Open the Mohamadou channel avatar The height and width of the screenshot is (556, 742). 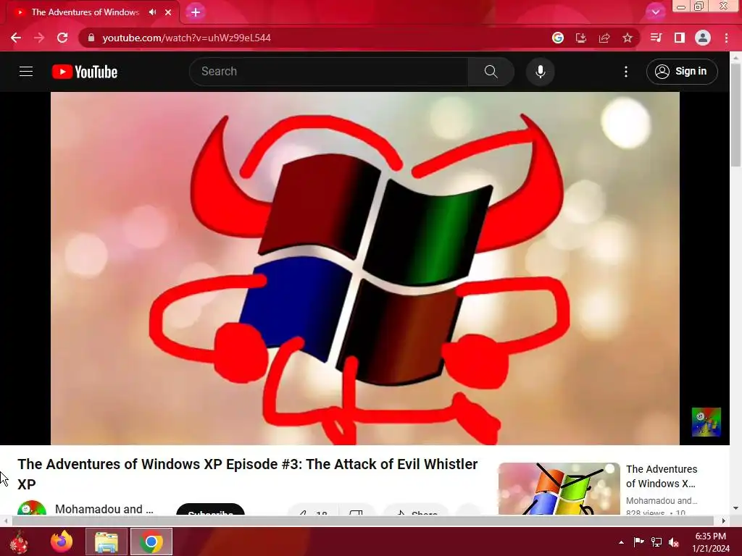pyautogui.click(x=32, y=508)
